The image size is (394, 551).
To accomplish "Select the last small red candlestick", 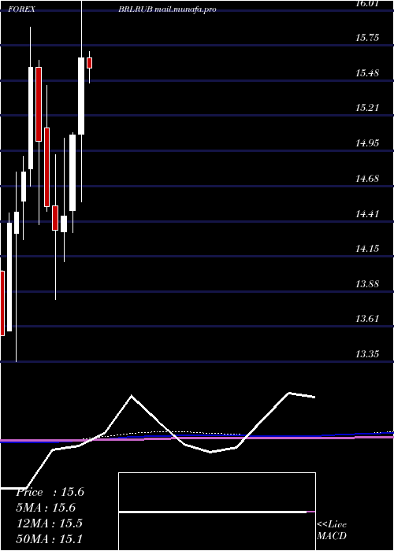I will click(x=89, y=63).
